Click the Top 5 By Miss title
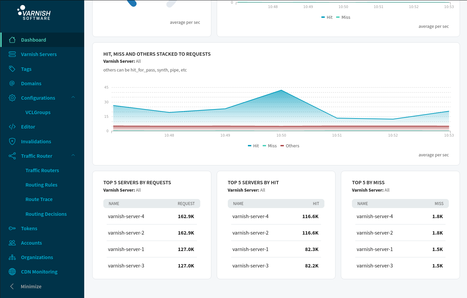Viewport: 467px width, 298px height. tap(368, 183)
